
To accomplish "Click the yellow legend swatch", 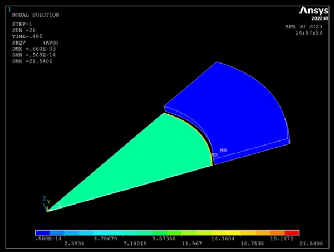I will point(233,232).
